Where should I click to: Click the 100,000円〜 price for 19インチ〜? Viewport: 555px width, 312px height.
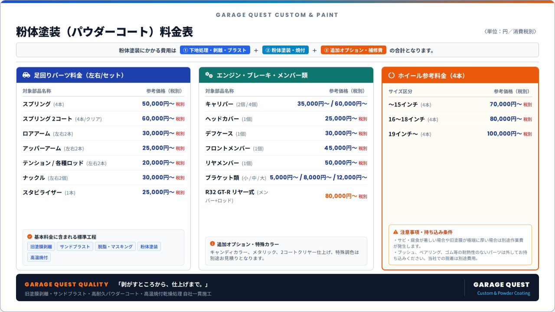click(504, 134)
